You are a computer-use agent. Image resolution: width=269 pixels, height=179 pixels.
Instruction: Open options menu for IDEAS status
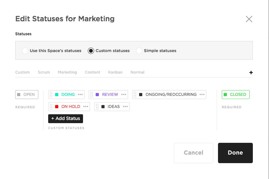tap(125, 107)
